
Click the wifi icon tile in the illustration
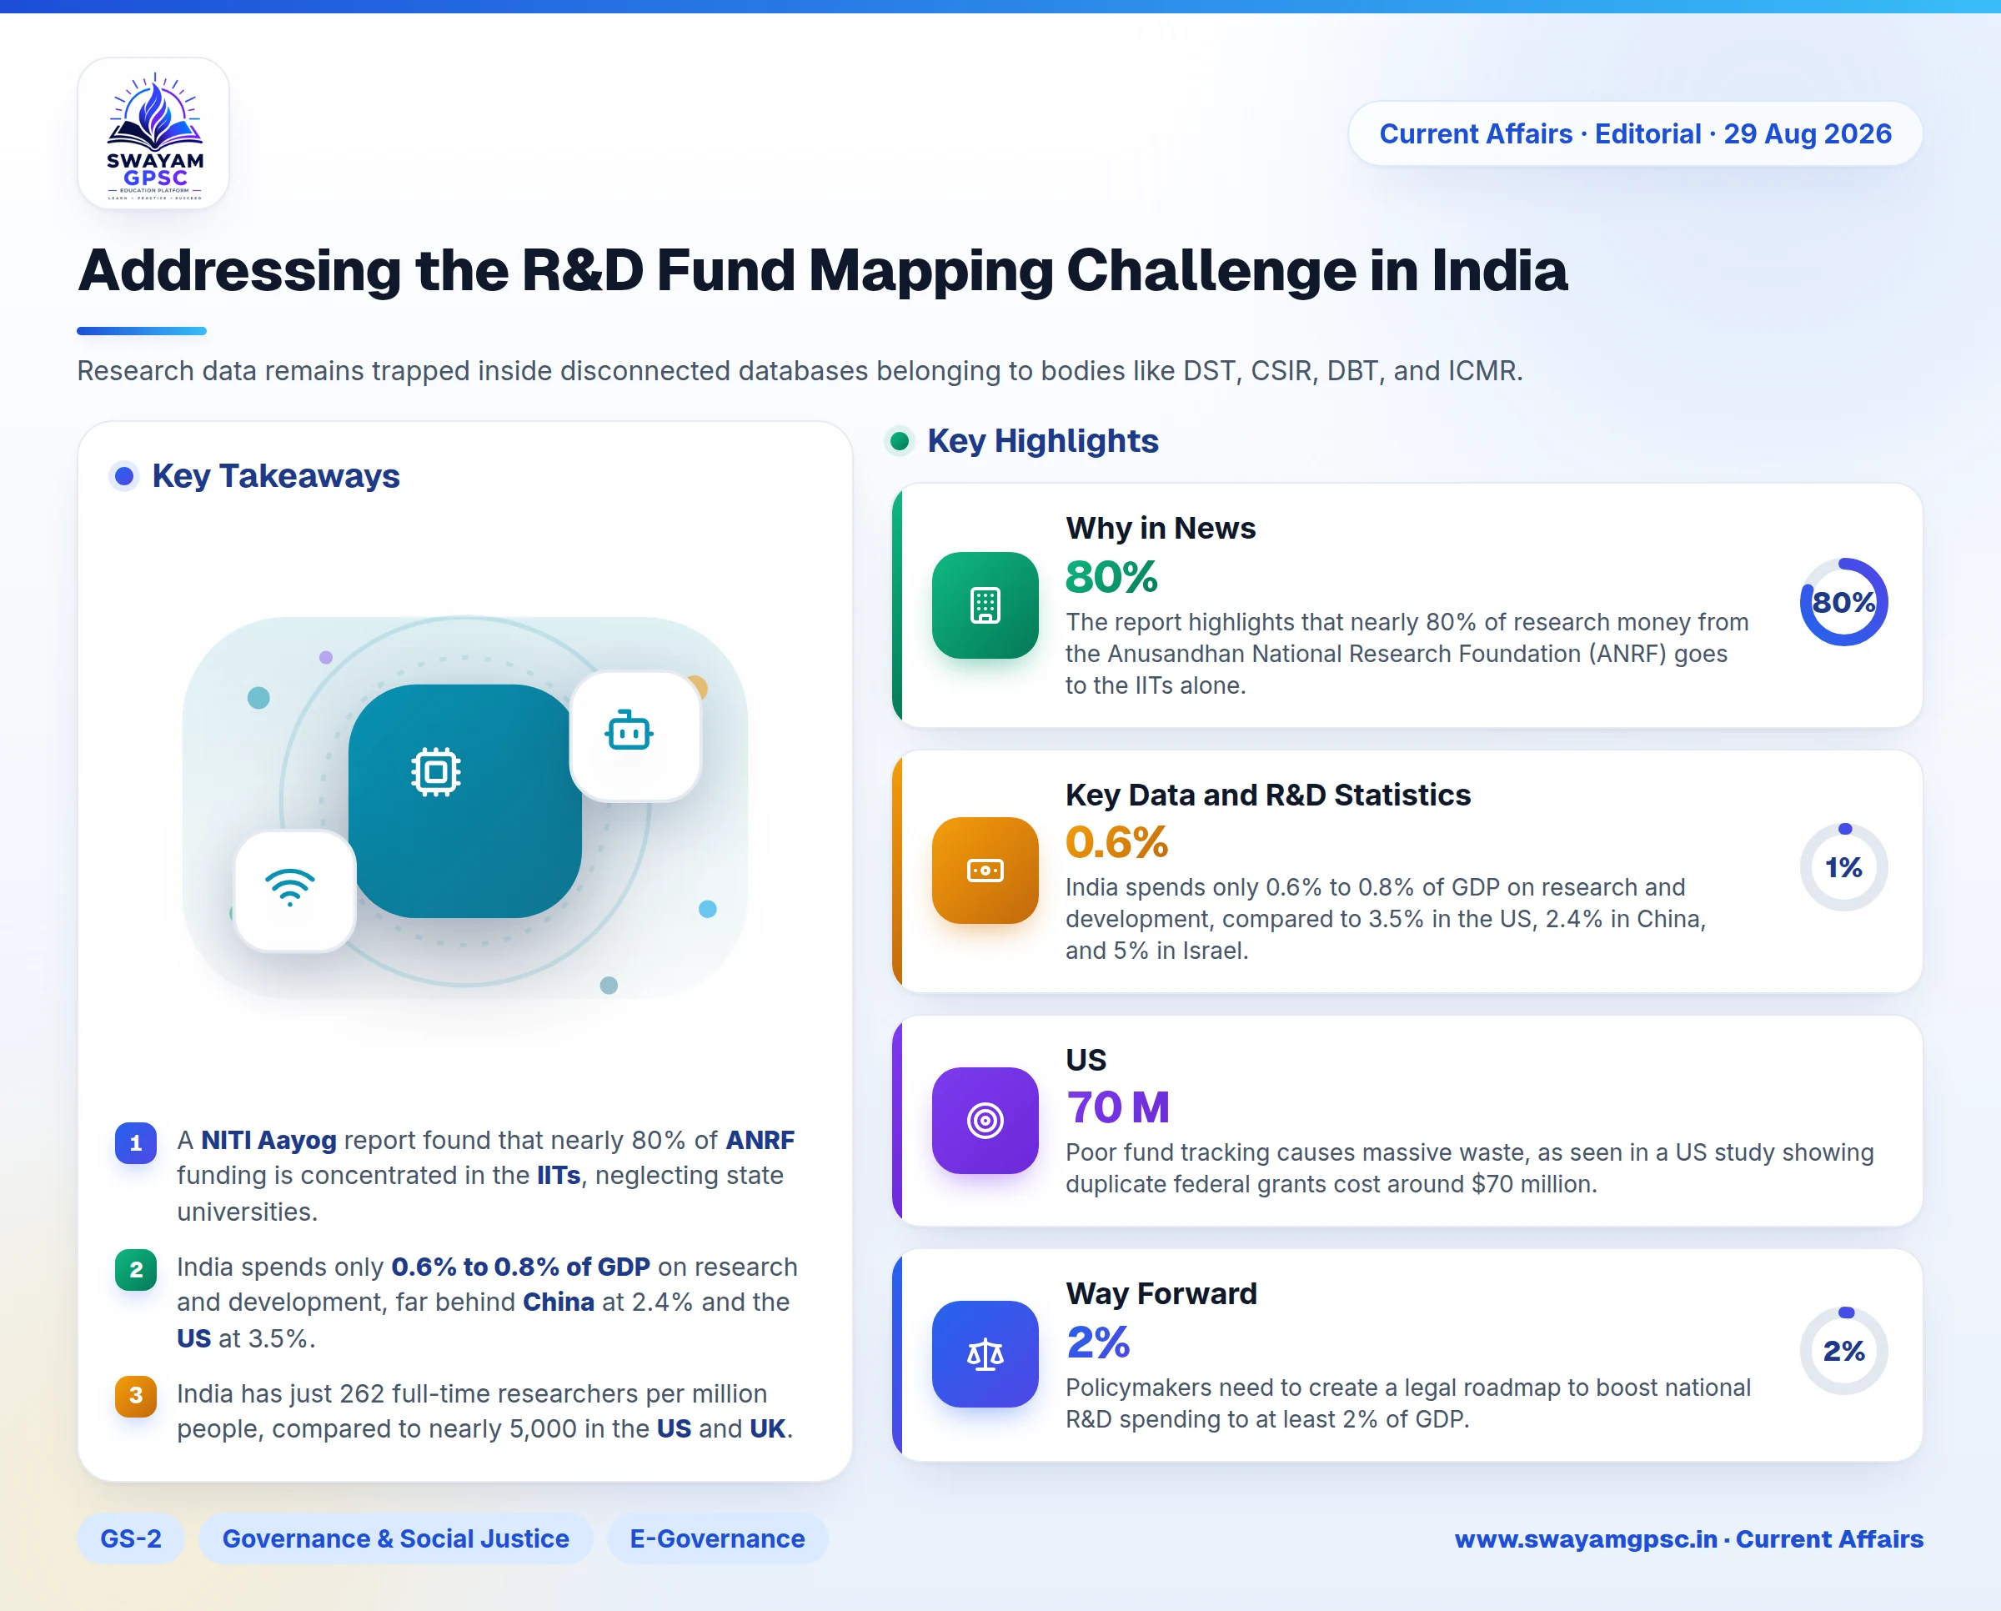(x=294, y=891)
